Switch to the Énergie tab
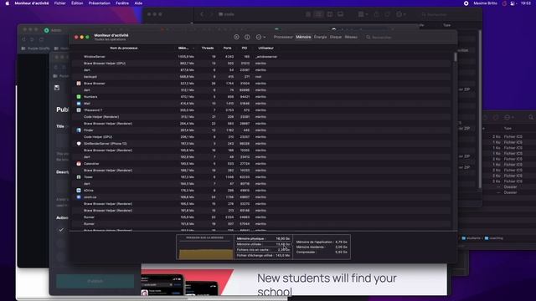This screenshot has width=536, height=301. coord(320,37)
